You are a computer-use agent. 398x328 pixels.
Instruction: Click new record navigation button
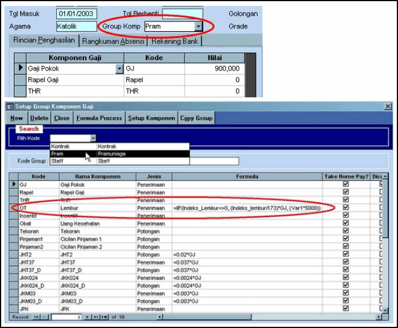click(105, 317)
